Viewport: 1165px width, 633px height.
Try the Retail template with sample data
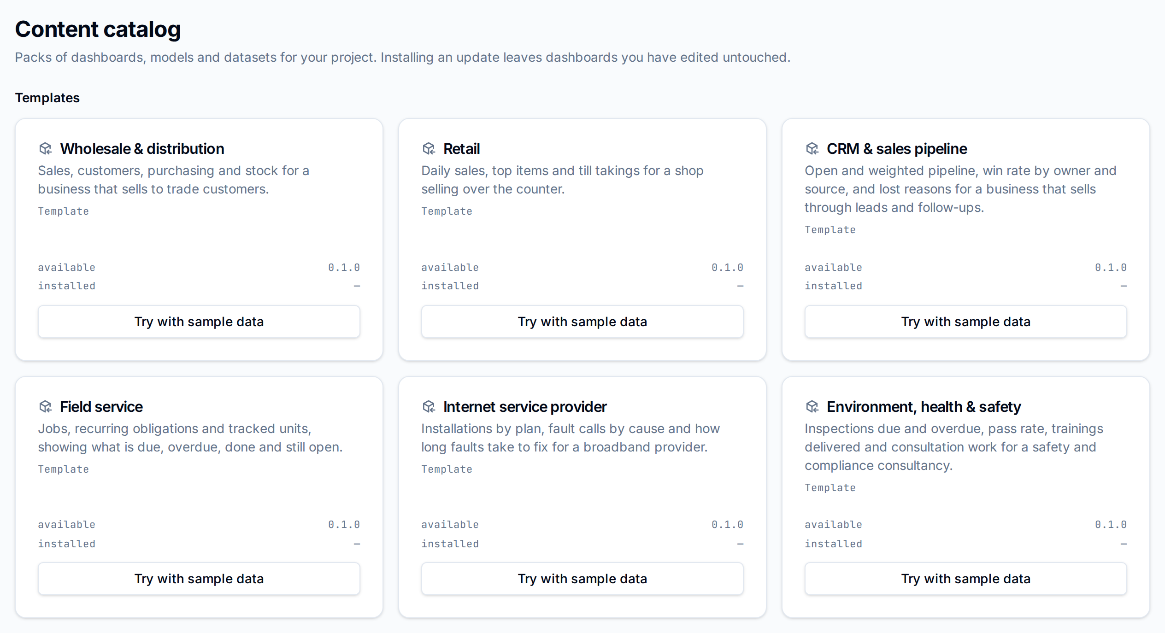pos(582,322)
